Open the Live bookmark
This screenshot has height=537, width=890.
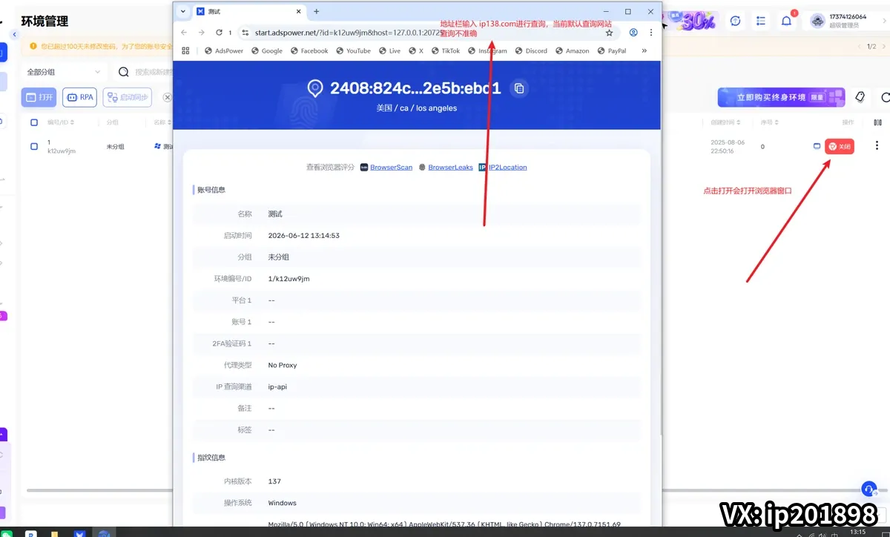pyautogui.click(x=389, y=51)
